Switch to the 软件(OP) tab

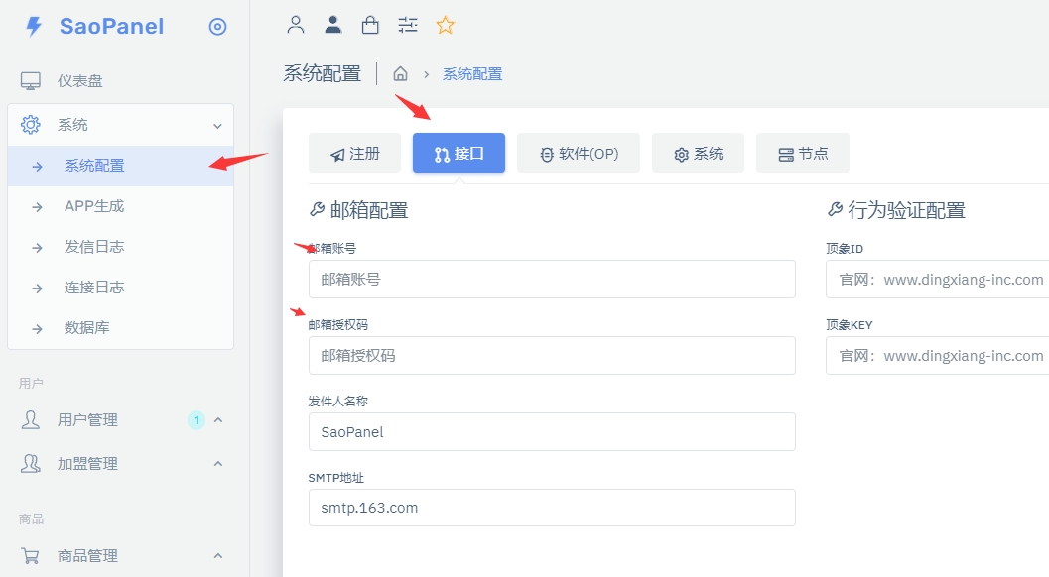coord(578,154)
